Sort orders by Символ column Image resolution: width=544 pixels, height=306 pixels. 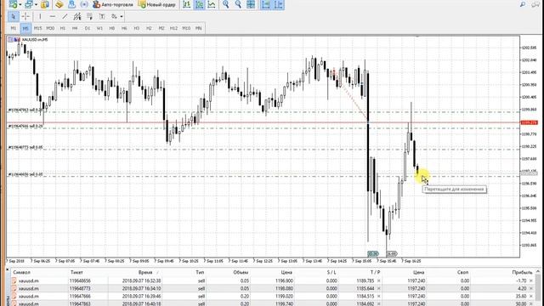22,272
